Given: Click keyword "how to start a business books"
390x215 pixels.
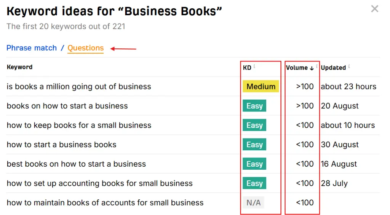Looking at the screenshot, I should tap(61, 145).
